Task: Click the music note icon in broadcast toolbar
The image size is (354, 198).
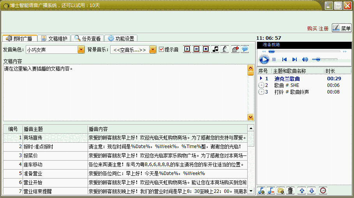Action: pos(215,49)
